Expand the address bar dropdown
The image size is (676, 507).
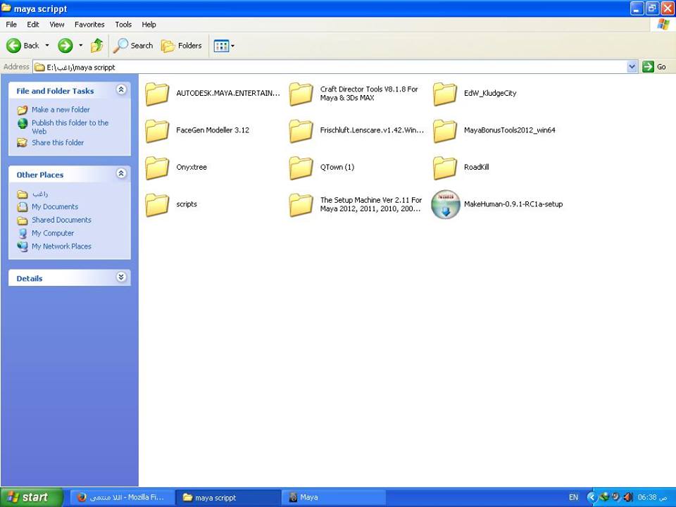[x=632, y=67]
